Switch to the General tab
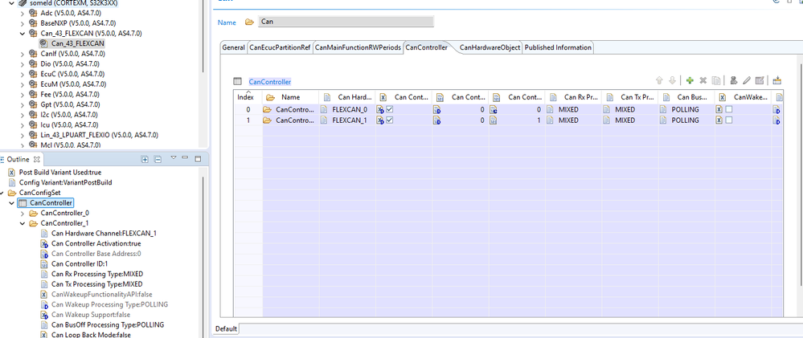 (x=233, y=47)
